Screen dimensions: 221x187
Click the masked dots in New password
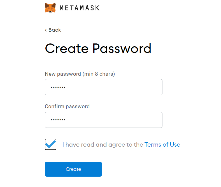58,87
